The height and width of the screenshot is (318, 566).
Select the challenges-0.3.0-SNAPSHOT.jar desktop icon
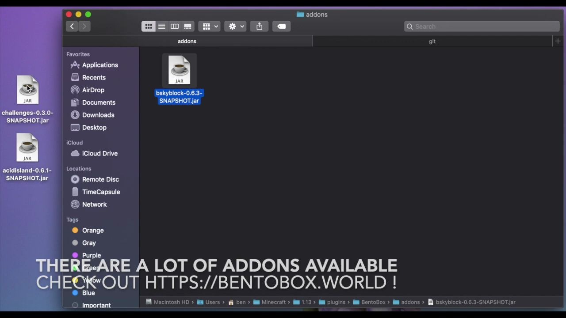[27, 90]
